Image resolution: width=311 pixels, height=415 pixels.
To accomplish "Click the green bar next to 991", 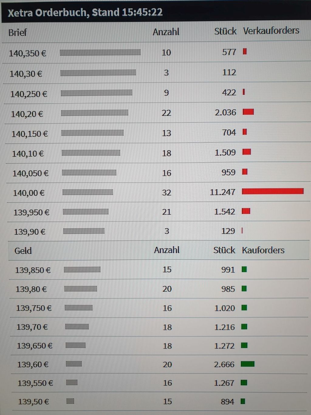I will tap(244, 269).
